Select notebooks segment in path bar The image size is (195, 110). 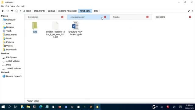[x=85, y=11]
